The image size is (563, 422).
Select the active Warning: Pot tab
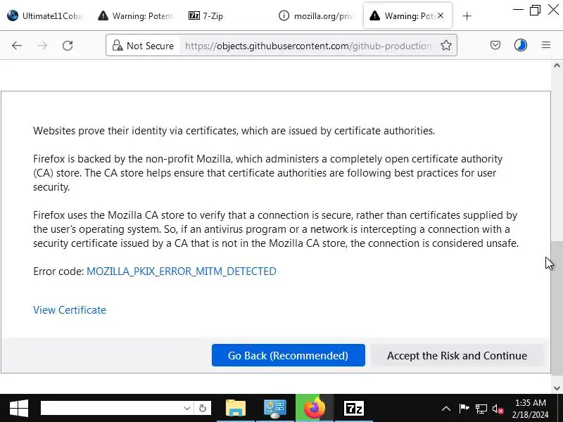[407, 15]
